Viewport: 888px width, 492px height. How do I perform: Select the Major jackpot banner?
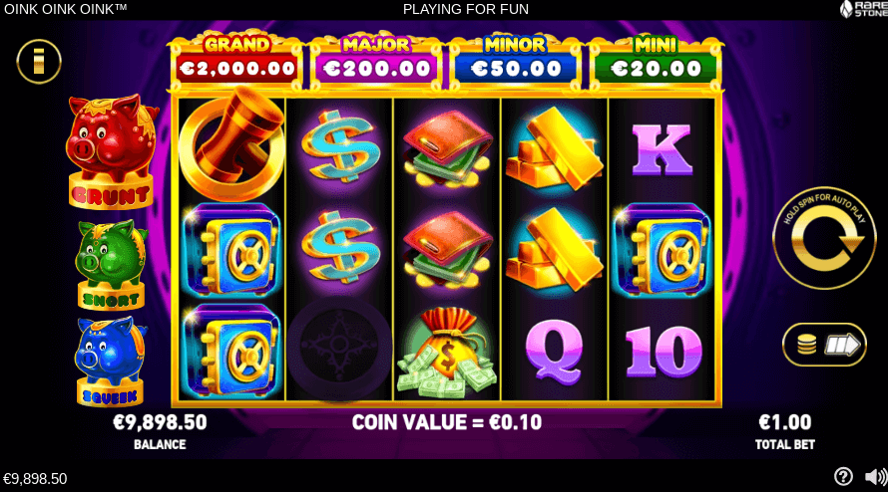pos(376,61)
